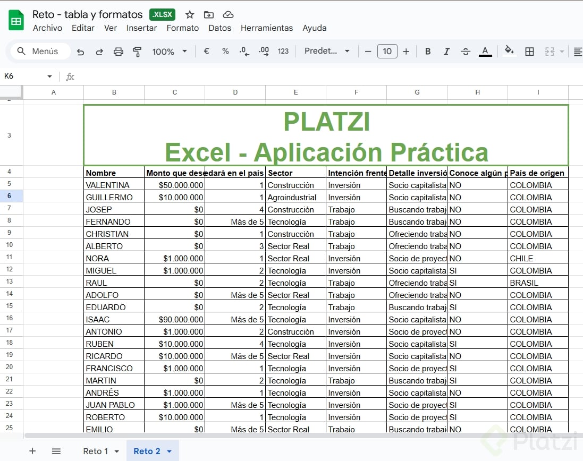The height and width of the screenshot is (461, 583).
Task: Open Reto 2 tab options arrow
Action: [169, 451]
